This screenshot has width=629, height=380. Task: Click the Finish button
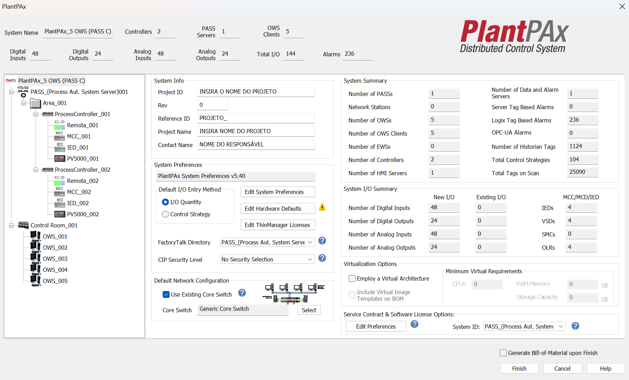point(519,369)
